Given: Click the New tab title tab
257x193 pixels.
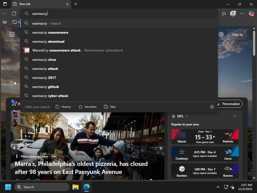Looking at the screenshot, I should coord(41,4).
